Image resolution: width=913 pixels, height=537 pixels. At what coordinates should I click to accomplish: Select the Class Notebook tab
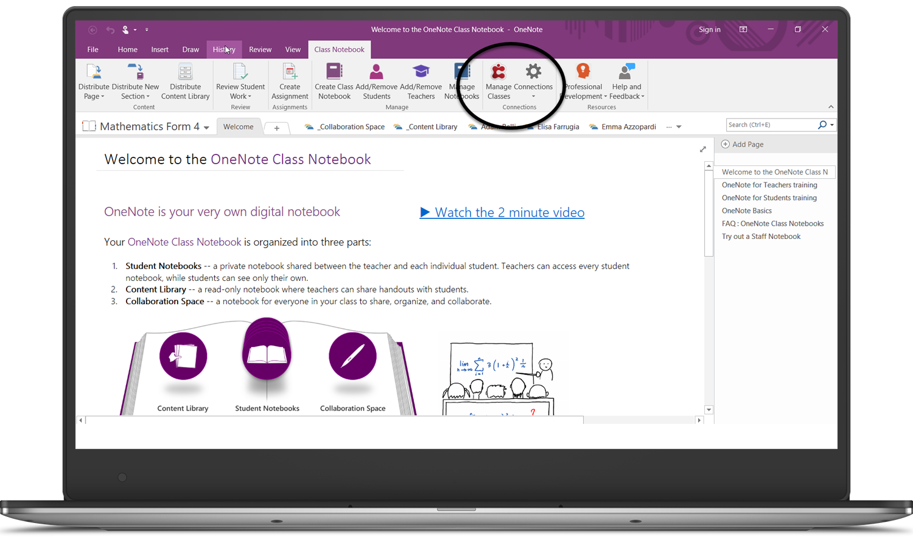pos(339,49)
